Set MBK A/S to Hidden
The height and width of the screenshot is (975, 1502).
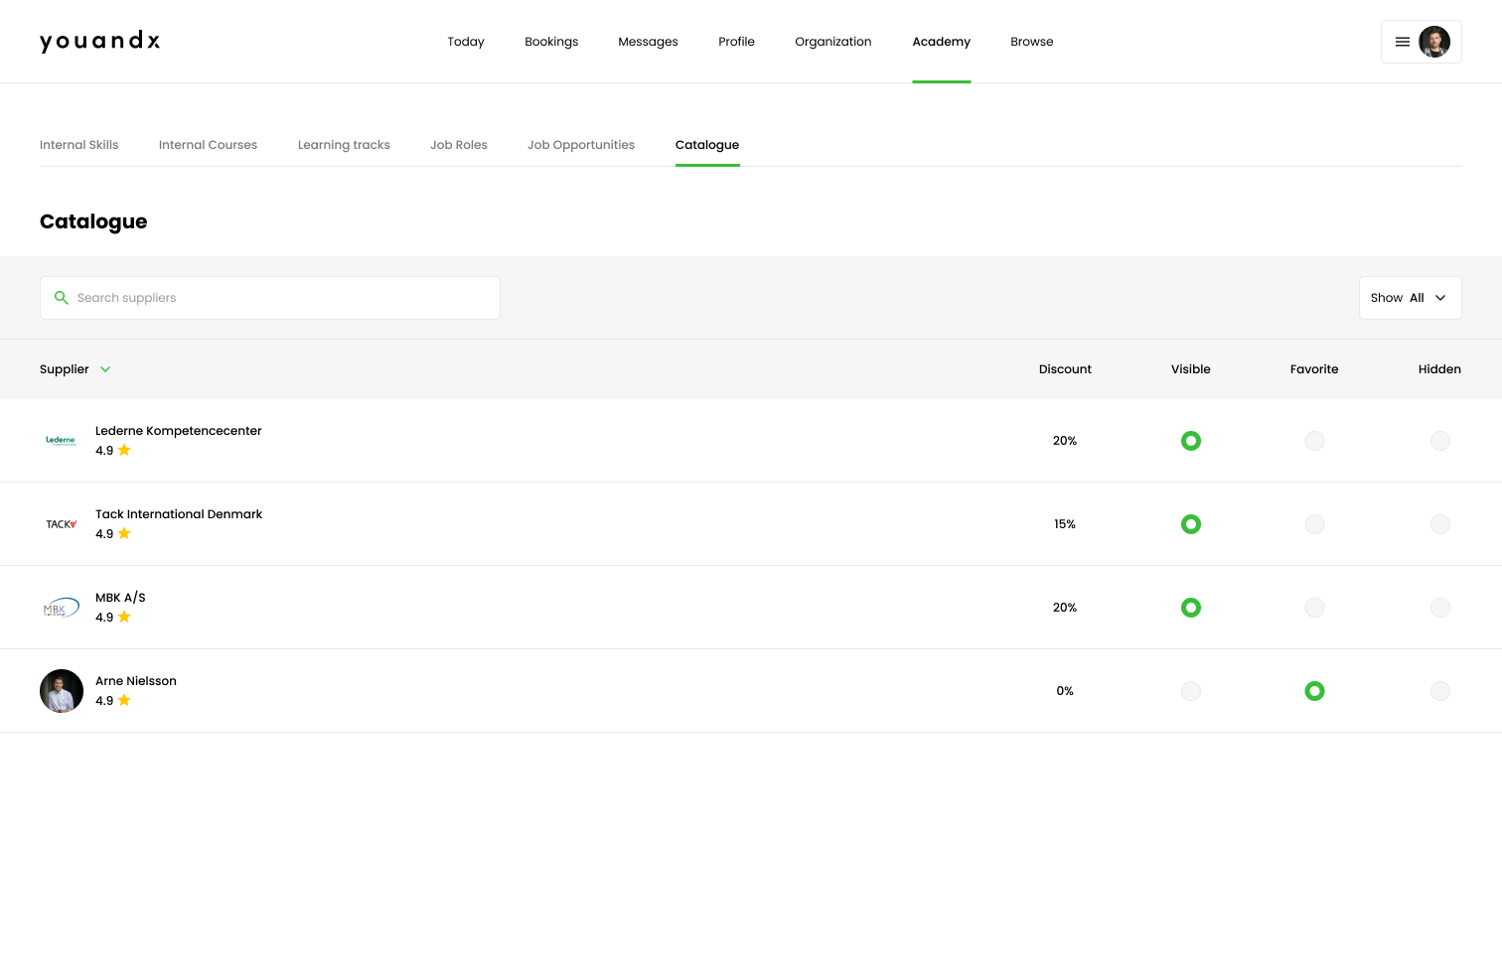click(x=1440, y=608)
